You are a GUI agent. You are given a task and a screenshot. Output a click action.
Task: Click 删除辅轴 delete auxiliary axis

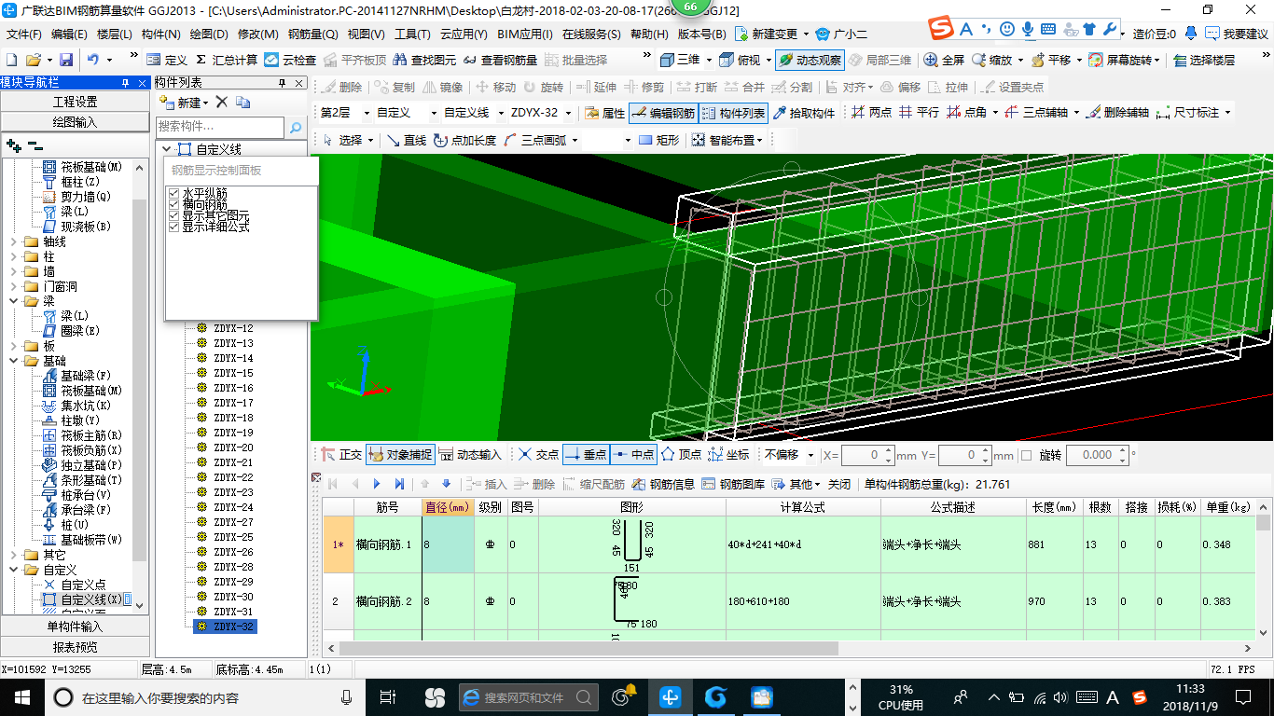pos(1116,113)
